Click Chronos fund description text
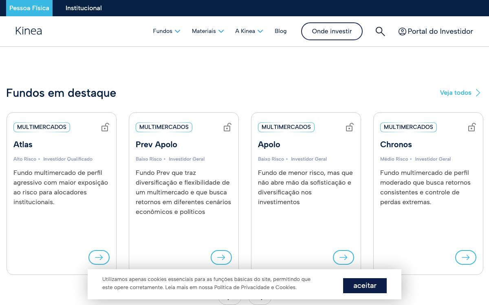Image resolution: width=489 pixels, height=305 pixels. (x=425, y=187)
